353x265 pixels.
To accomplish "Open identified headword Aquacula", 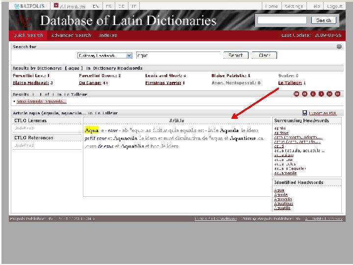I will pos(283,199).
